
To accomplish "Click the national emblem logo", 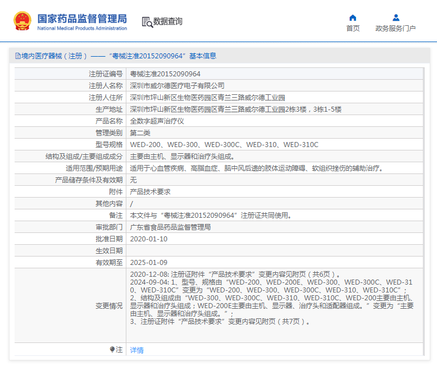I will pyautogui.click(x=22, y=21).
